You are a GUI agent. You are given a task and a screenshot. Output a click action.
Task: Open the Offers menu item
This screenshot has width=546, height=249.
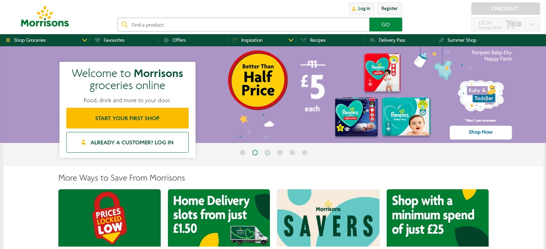[179, 40]
